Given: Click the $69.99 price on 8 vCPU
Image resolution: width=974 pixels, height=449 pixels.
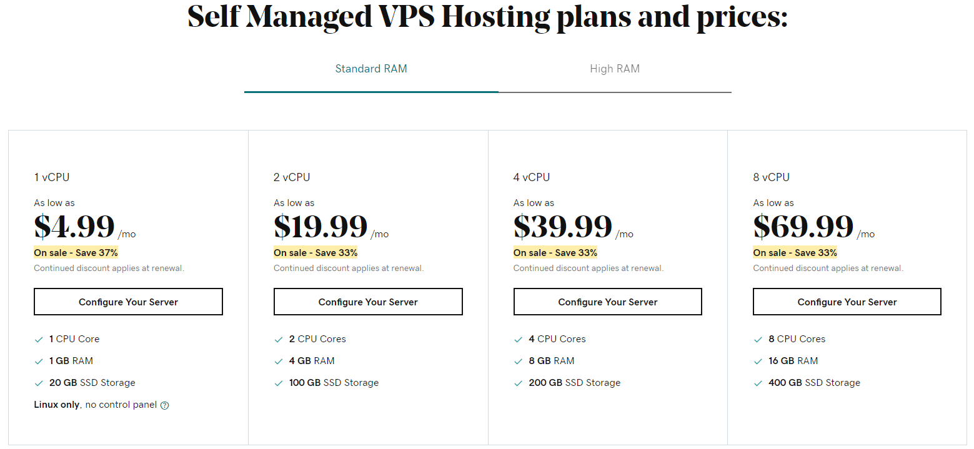Looking at the screenshot, I should click(x=803, y=227).
